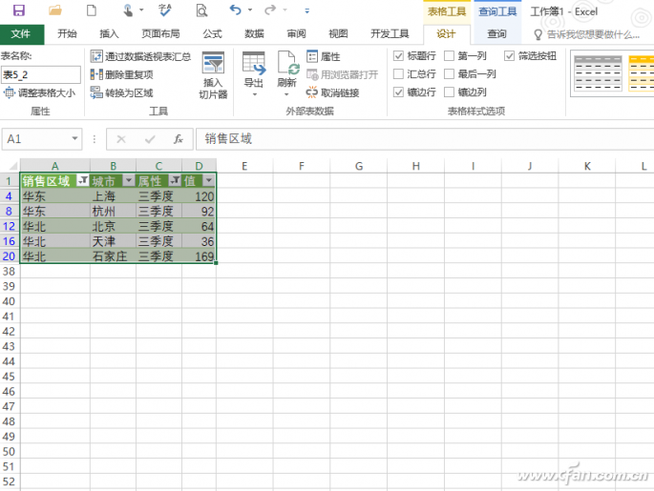The width and height of the screenshot is (654, 491).
Task: Switch to the 设计 tab
Action: coord(446,34)
